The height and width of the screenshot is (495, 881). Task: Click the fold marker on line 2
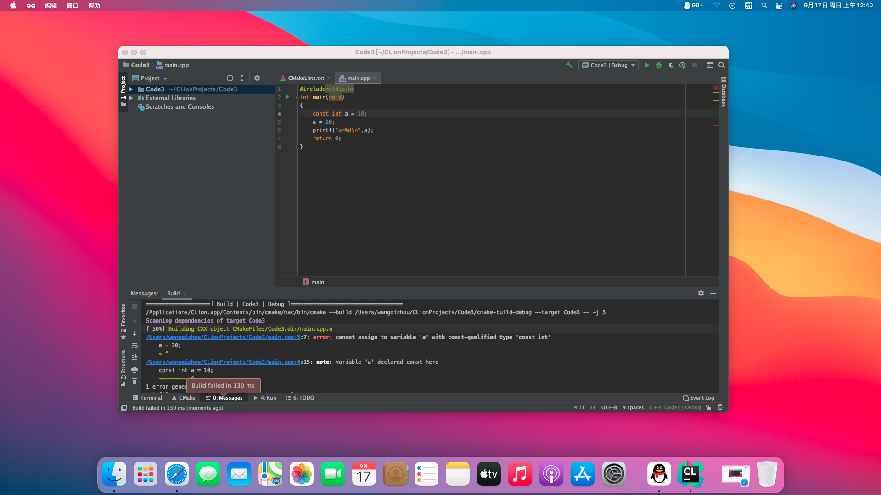(297, 97)
